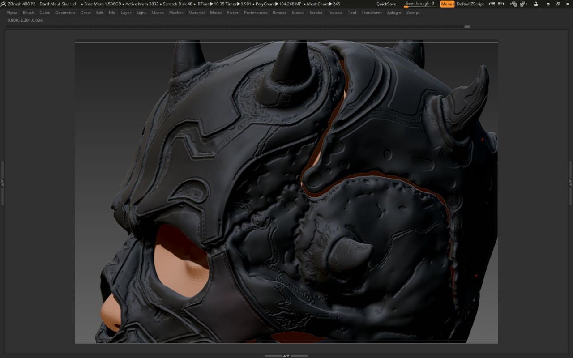Open the Marker menu
Image resolution: width=573 pixels, height=358 pixels.
[176, 13]
